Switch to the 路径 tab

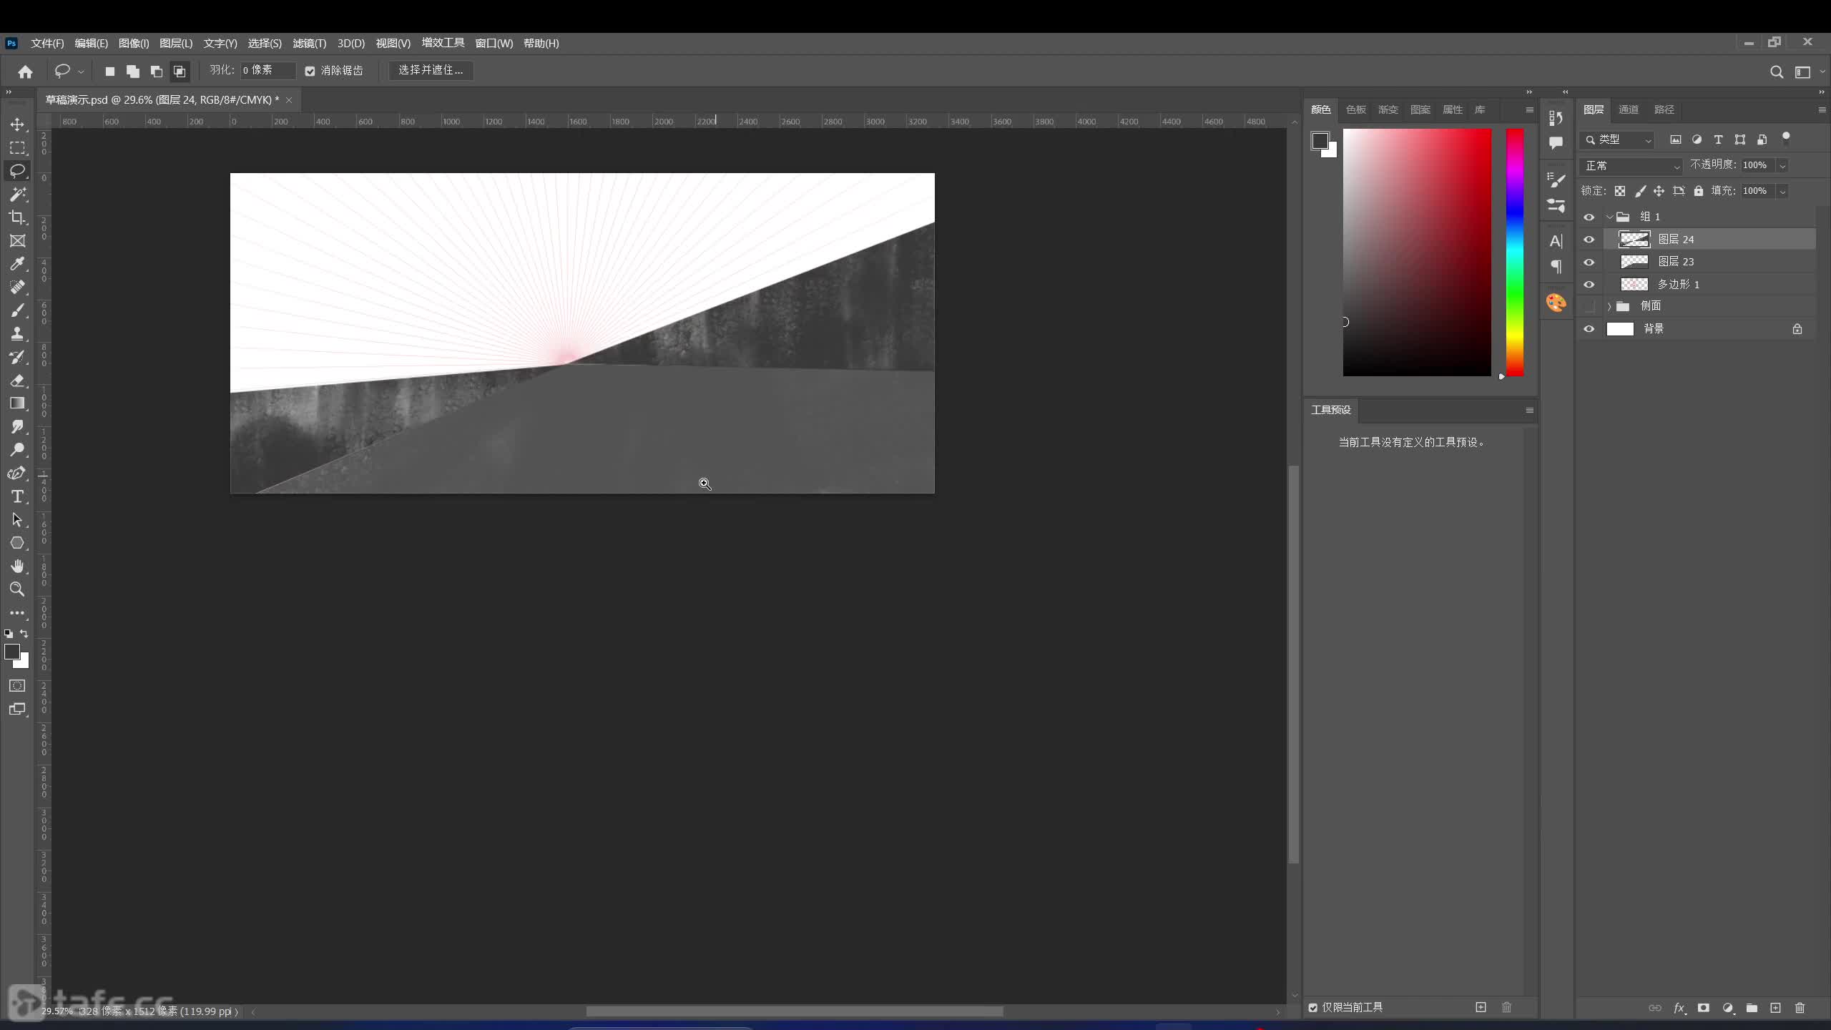(x=1664, y=109)
